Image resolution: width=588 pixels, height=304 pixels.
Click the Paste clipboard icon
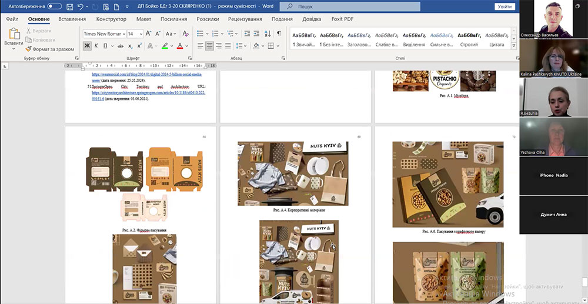pos(14,34)
